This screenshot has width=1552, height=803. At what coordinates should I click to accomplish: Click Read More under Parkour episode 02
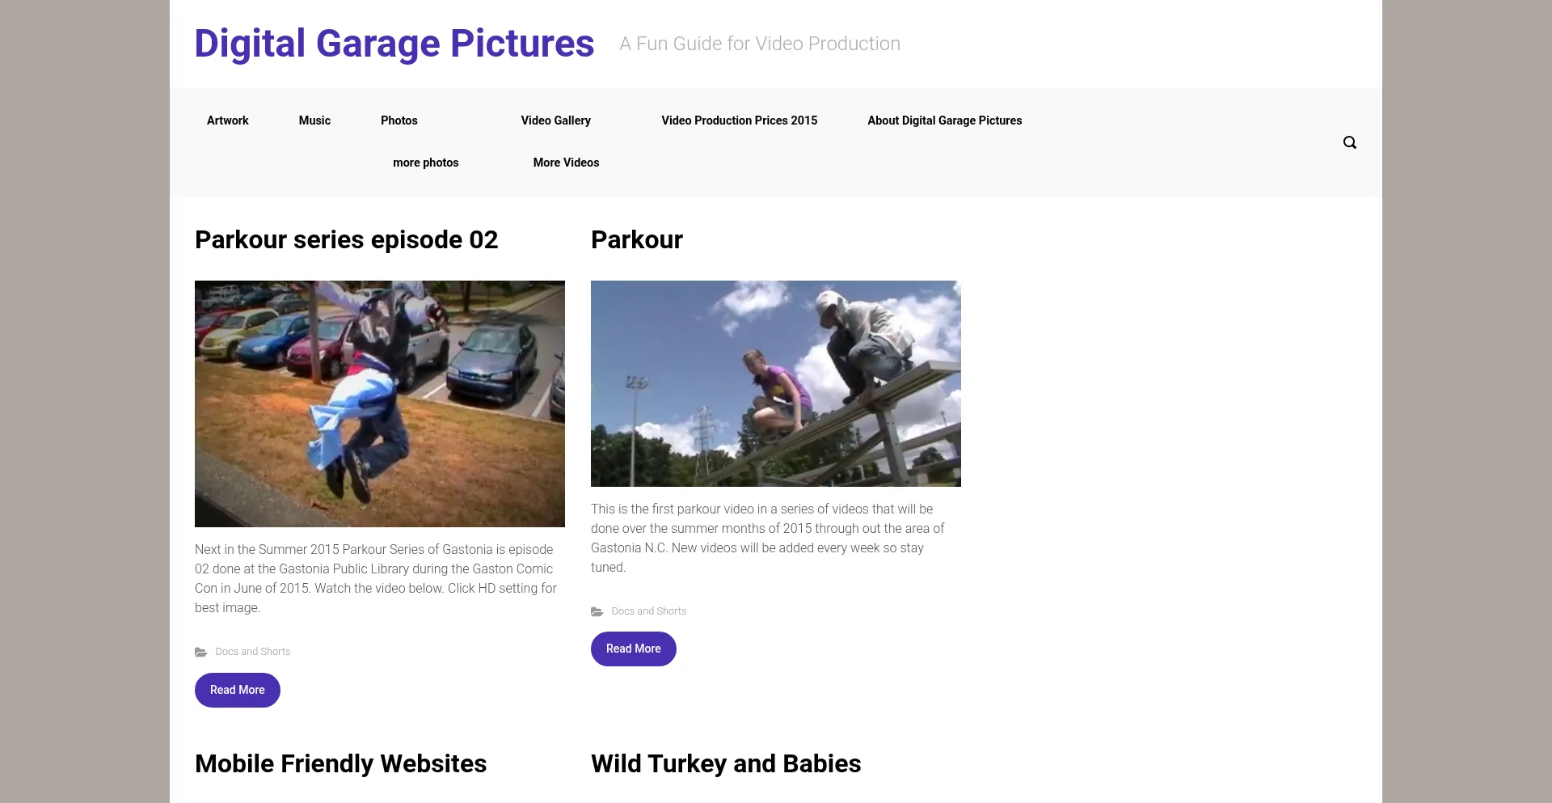click(x=238, y=690)
